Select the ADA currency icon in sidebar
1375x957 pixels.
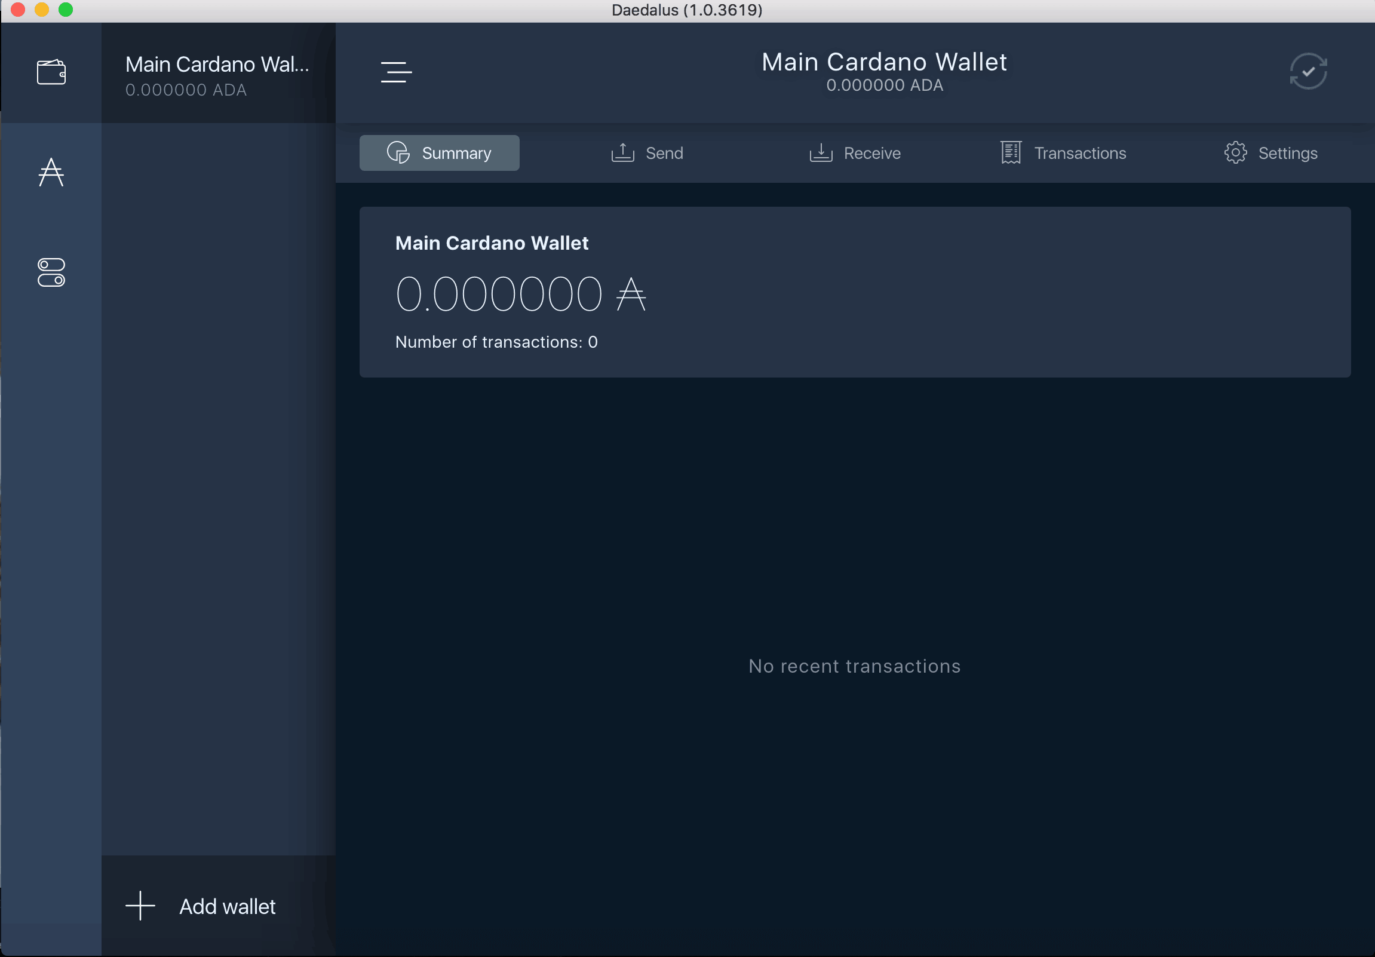pyautogui.click(x=52, y=173)
